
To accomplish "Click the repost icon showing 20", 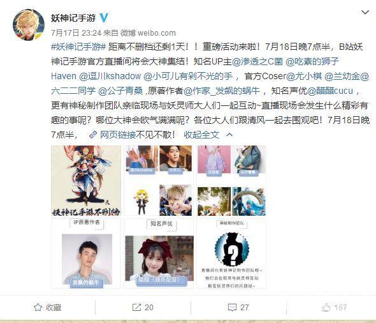I will pos(136,307).
